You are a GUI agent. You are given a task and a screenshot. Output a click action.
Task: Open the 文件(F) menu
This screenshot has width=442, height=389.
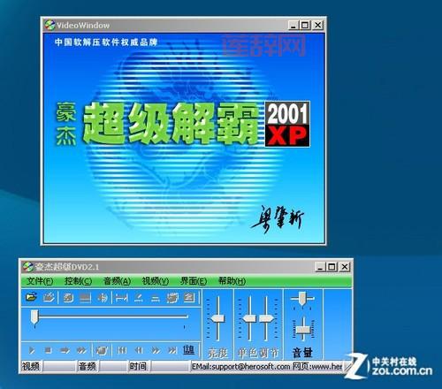point(40,281)
